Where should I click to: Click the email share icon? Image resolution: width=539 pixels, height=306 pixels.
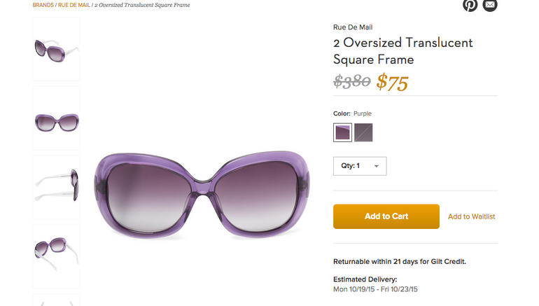click(490, 4)
